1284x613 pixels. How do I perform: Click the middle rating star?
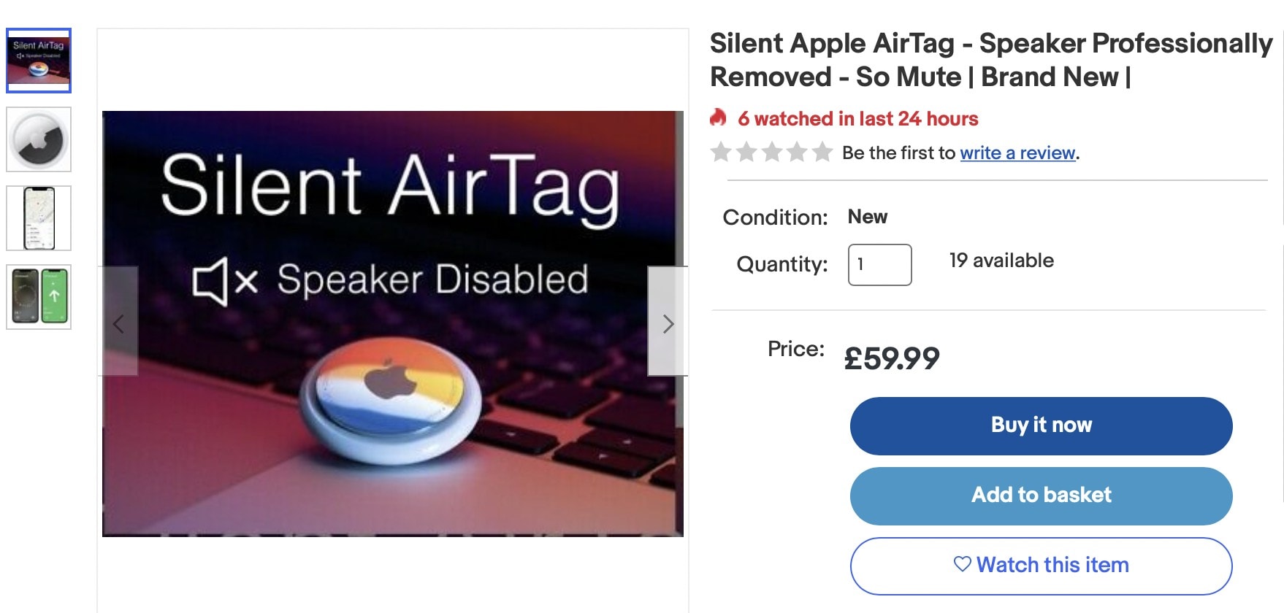[x=771, y=153]
